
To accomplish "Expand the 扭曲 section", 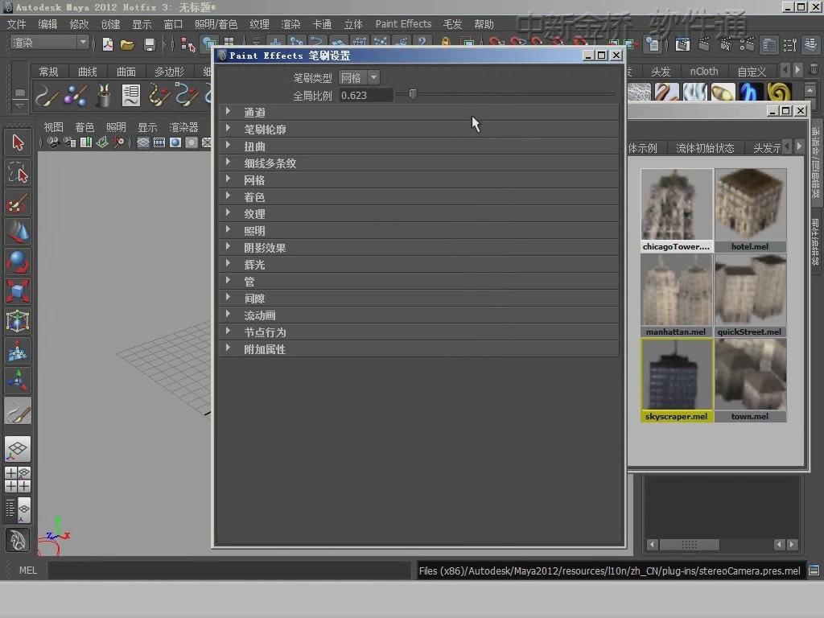I will [x=418, y=146].
